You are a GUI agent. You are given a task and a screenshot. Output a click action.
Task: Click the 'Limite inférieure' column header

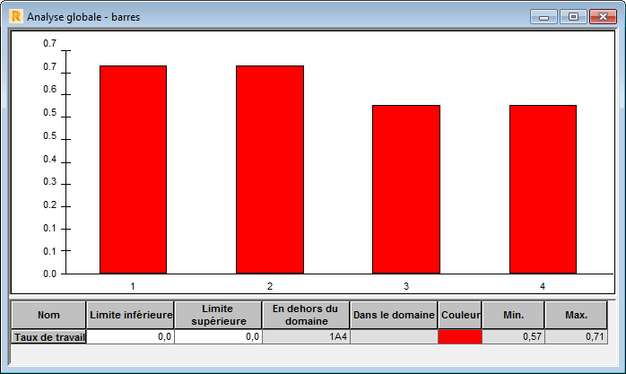coord(131,315)
